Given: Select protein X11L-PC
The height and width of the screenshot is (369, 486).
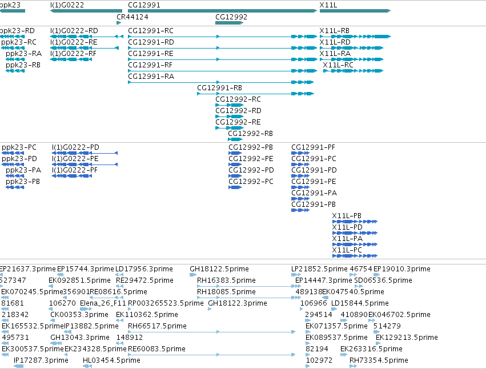Looking at the screenshot, I should (355, 256).
